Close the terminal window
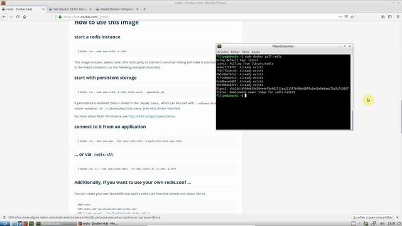 pyautogui.click(x=350, y=46)
